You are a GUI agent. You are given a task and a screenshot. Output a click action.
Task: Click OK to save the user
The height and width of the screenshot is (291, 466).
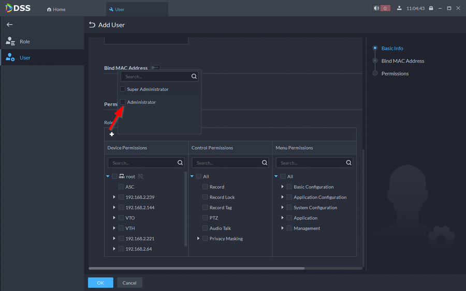pos(100,283)
